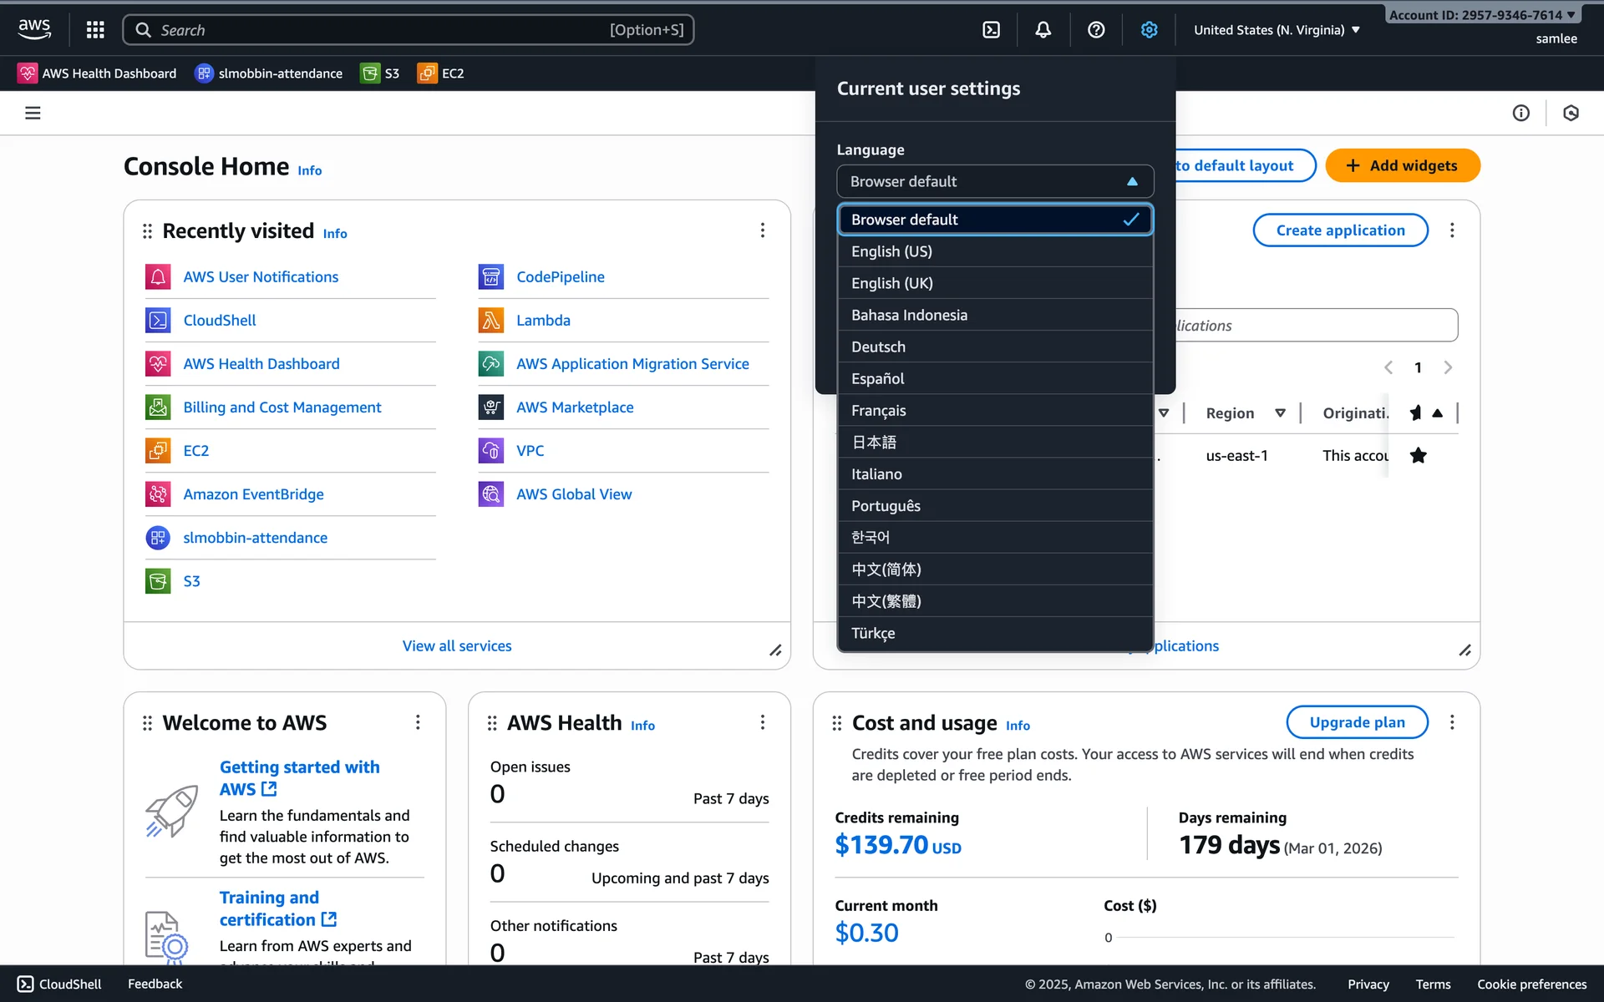Click the Lambda service icon
The height and width of the screenshot is (1002, 1604).
(490, 321)
